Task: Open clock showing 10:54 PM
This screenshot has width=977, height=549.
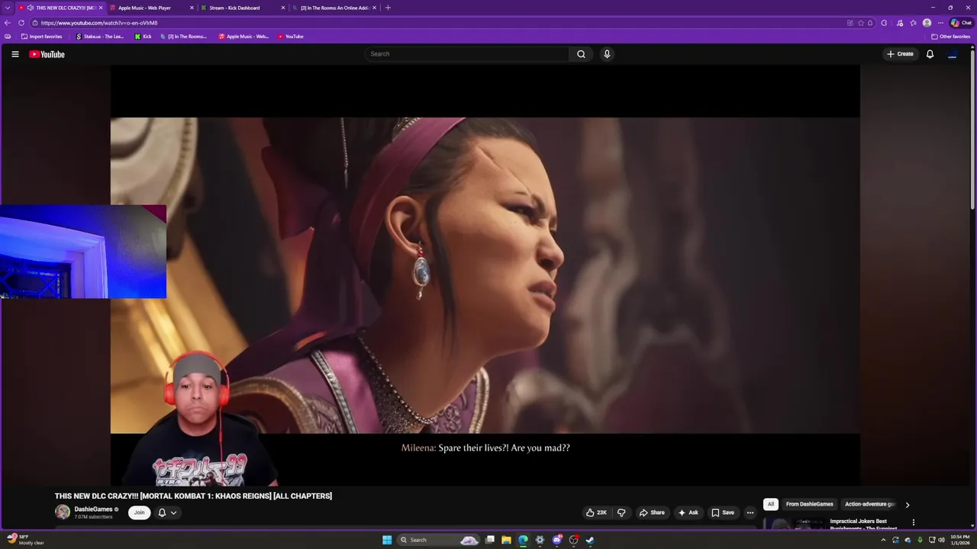Action: (959, 540)
